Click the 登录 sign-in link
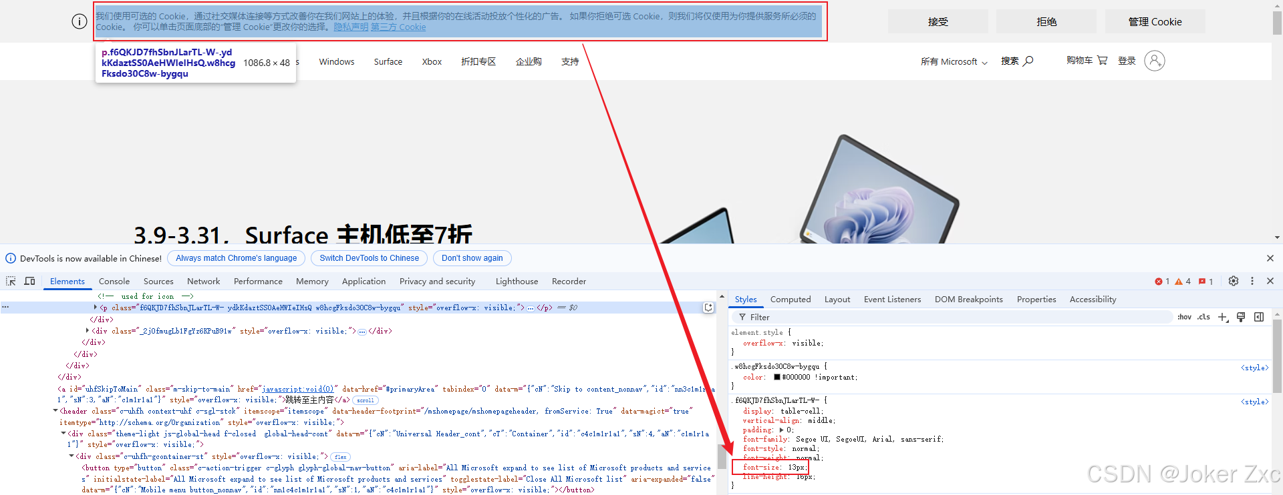1283x495 pixels. (x=1127, y=61)
